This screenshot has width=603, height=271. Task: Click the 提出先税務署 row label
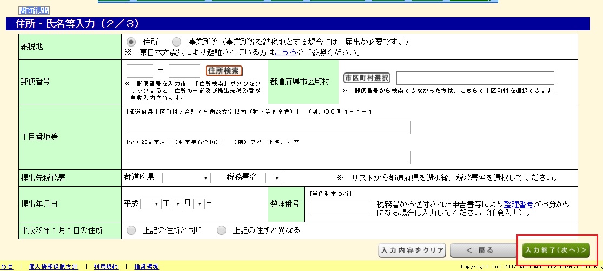(x=42, y=178)
